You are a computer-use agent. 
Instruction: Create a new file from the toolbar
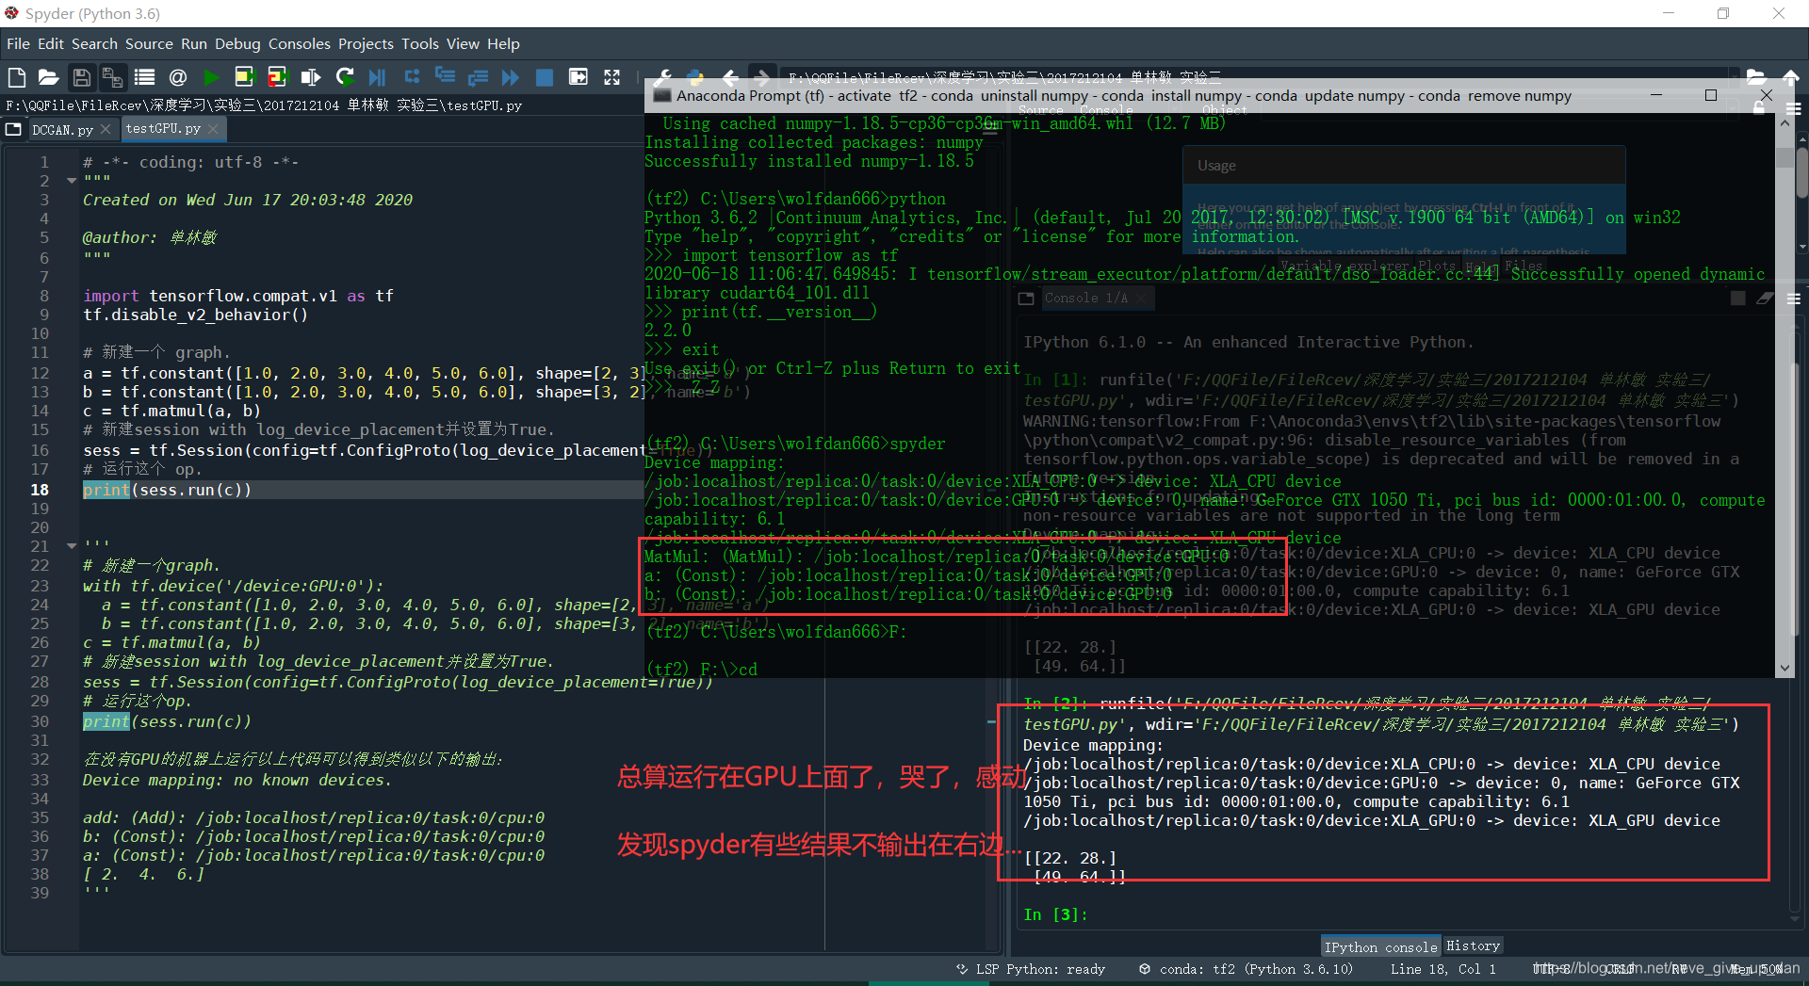tap(16, 77)
